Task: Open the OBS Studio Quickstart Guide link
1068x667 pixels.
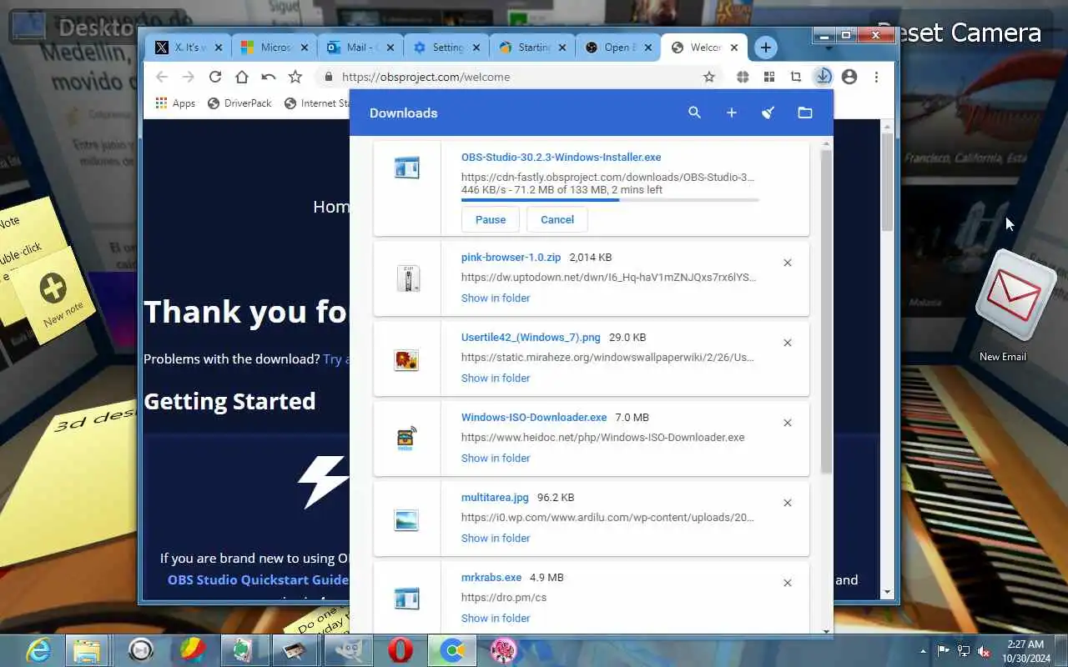Action: pyautogui.click(x=258, y=579)
